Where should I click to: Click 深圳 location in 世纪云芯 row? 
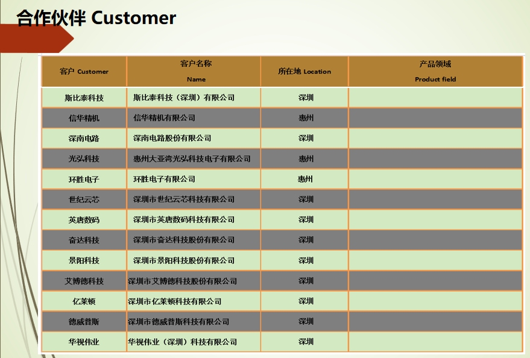coord(306,199)
